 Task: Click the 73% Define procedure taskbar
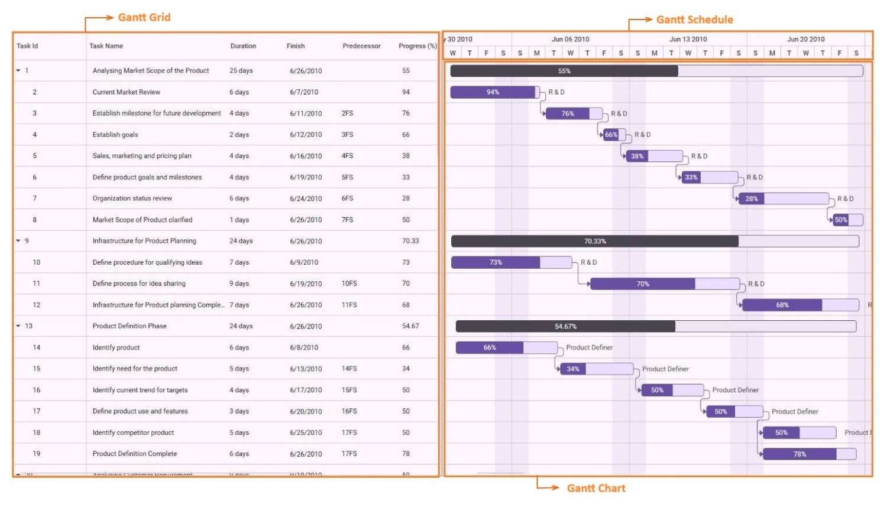coord(512,262)
